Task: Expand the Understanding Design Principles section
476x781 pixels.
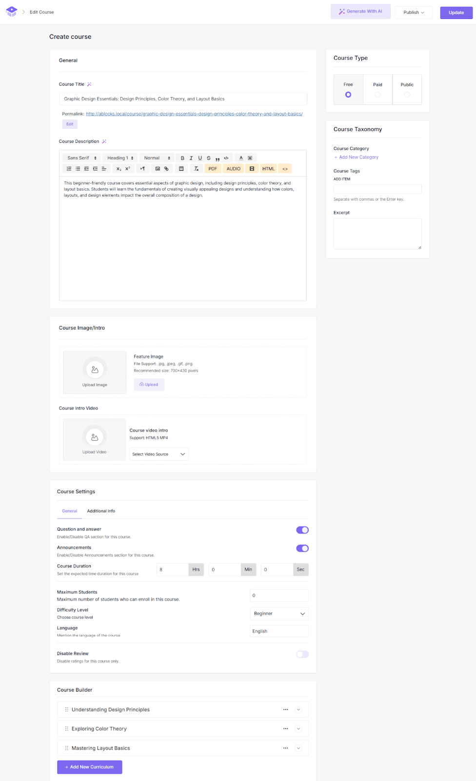Action: [x=298, y=710]
